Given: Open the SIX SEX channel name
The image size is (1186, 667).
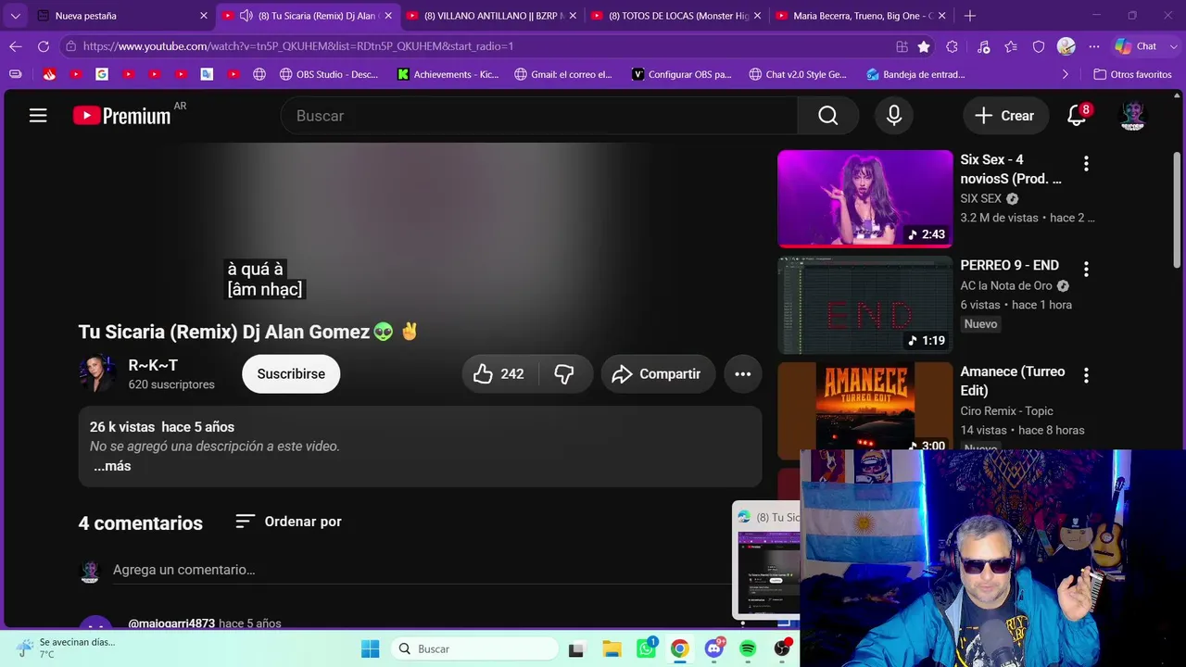Looking at the screenshot, I should click(x=981, y=198).
